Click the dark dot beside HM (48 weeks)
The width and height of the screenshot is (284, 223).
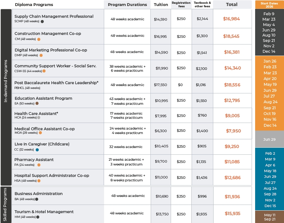(38, 217)
